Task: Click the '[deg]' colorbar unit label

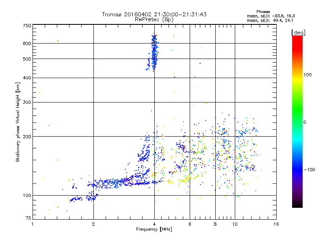Action: click(298, 33)
